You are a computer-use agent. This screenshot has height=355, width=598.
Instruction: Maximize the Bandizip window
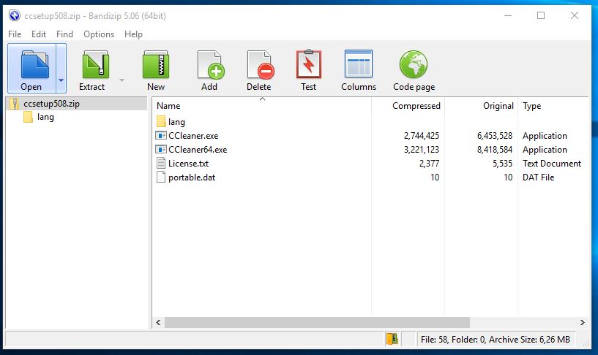(x=541, y=15)
